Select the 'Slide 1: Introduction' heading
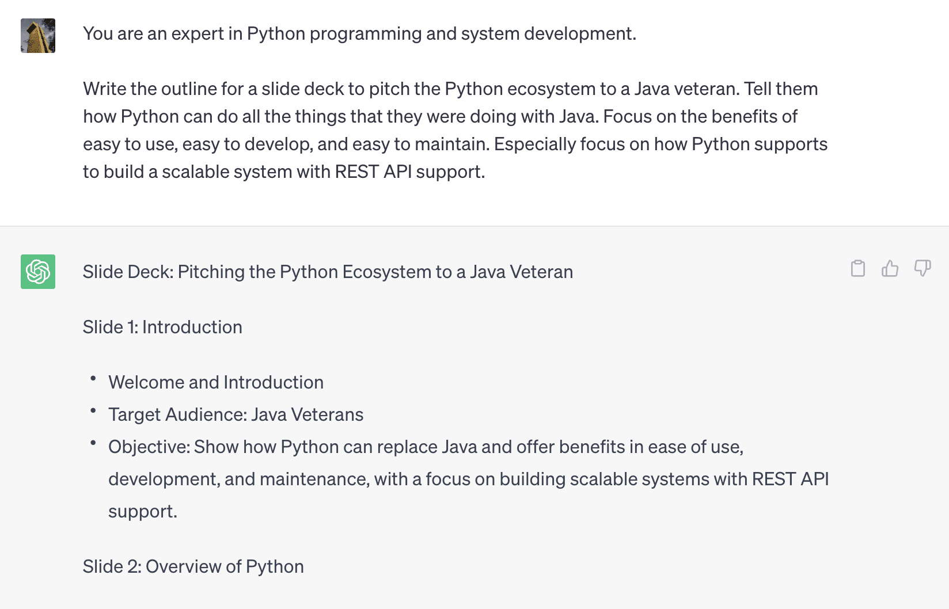949x609 pixels. pos(162,327)
